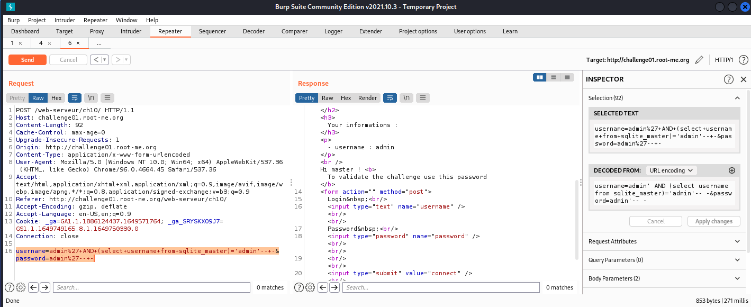This screenshot has width=751, height=307.
Task: Open the Burp menu
Action: (14, 20)
